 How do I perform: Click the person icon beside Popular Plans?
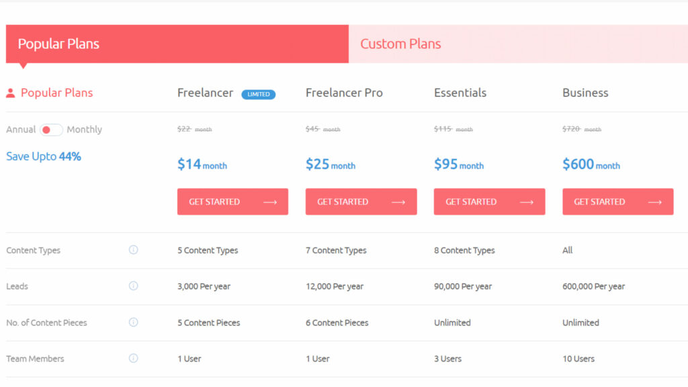[9, 93]
